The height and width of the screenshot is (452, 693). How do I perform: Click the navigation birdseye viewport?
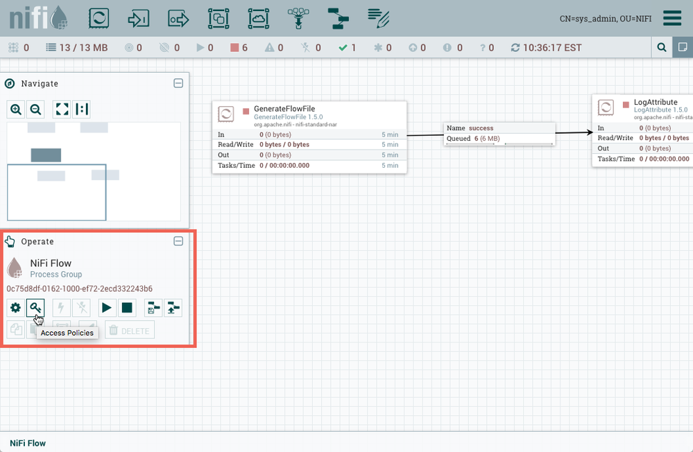pos(57,192)
